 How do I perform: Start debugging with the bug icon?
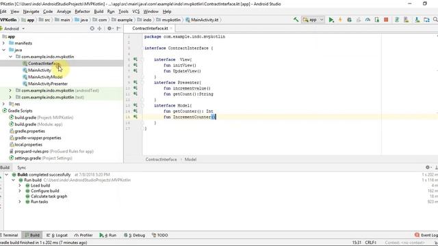tap(349, 20)
